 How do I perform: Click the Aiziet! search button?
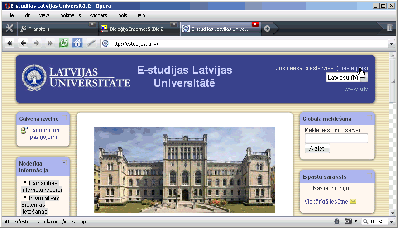pos(317,149)
